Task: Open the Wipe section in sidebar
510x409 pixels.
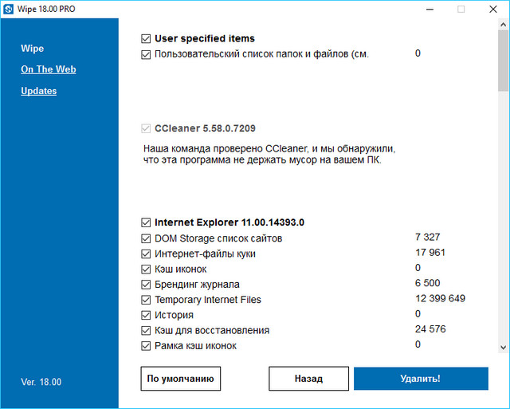Action: pyautogui.click(x=32, y=49)
